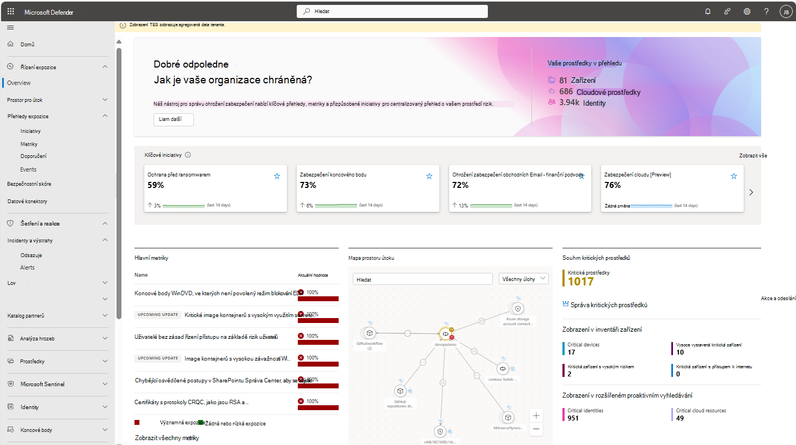Viewport: 796px width, 445px height.
Task: Select the devopsdemo node on the map
Action: coord(445,334)
